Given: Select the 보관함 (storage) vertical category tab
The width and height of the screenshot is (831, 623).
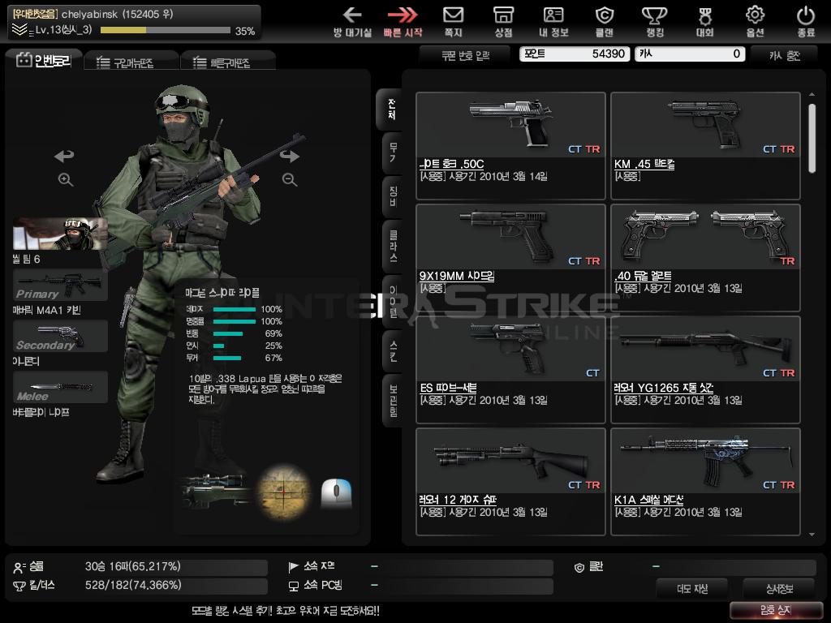Looking at the screenshot, I should 393,401.
